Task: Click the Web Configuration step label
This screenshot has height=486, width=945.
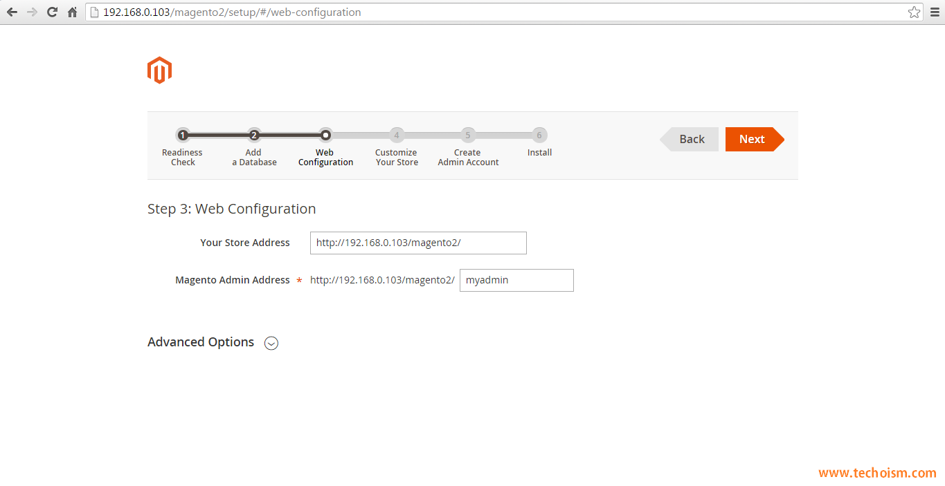Action: pos(325,158)
